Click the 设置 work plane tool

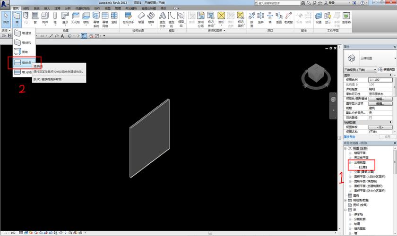click(319, 18)
